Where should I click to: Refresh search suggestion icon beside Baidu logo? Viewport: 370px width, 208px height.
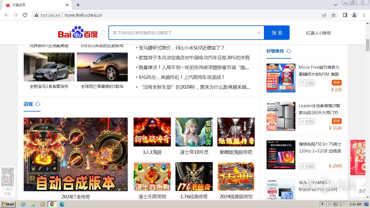point(103,33)
